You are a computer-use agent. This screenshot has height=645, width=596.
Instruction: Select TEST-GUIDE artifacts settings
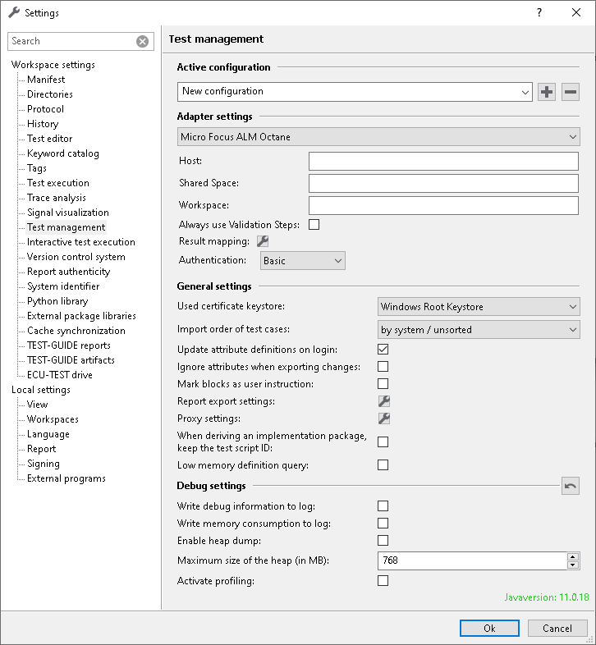[71, 360]
